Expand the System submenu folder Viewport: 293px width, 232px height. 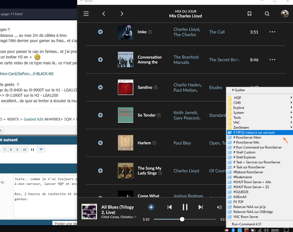click(260, 113)
